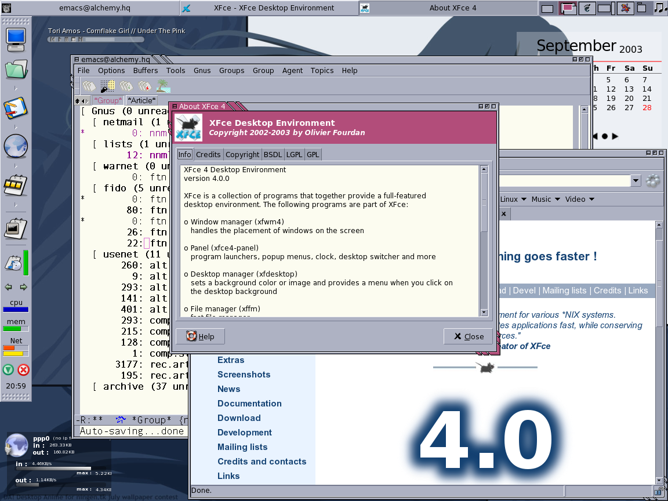
Task: Click the next month arrow on calendar
Action: click(x=615, y=136)
